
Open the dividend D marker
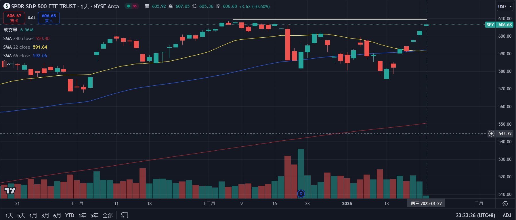pos(301,194)
